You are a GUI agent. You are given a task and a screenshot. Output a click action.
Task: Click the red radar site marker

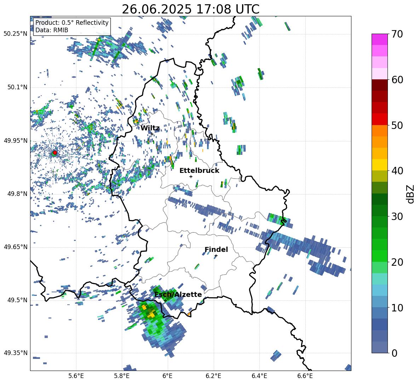[55, 153]
